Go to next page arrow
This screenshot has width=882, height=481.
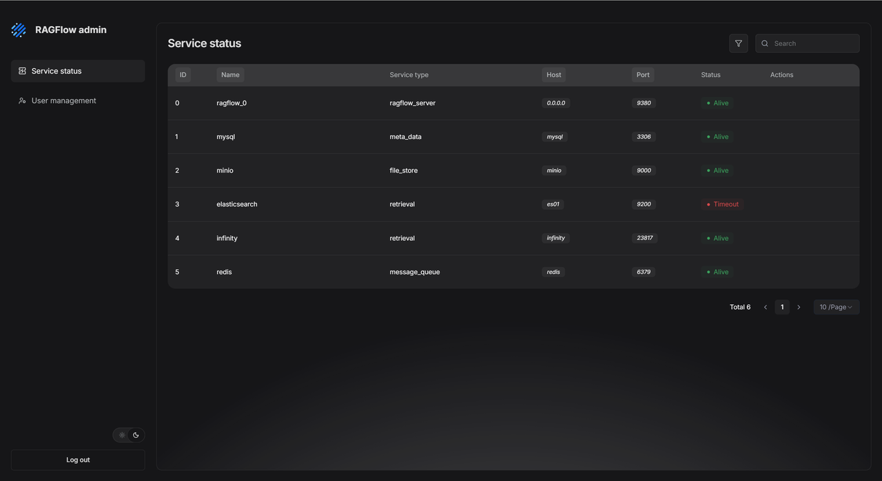point(799,307)
